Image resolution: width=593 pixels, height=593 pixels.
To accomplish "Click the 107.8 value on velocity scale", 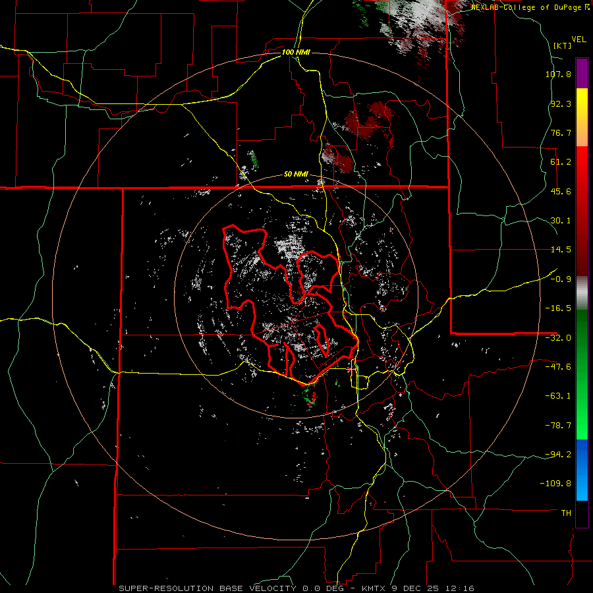I will coord(558,74).
